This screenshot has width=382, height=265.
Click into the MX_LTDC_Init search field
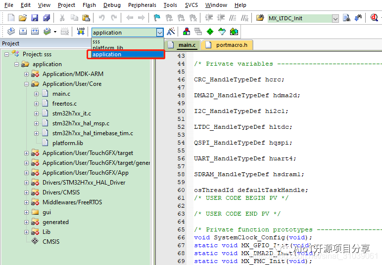click(x=300, y=18)
